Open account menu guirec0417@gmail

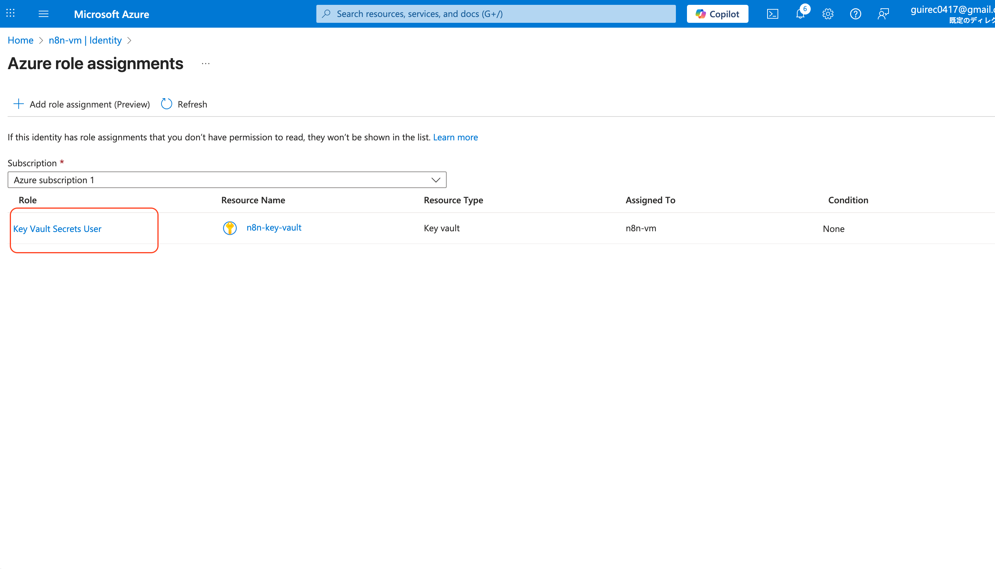952,14
